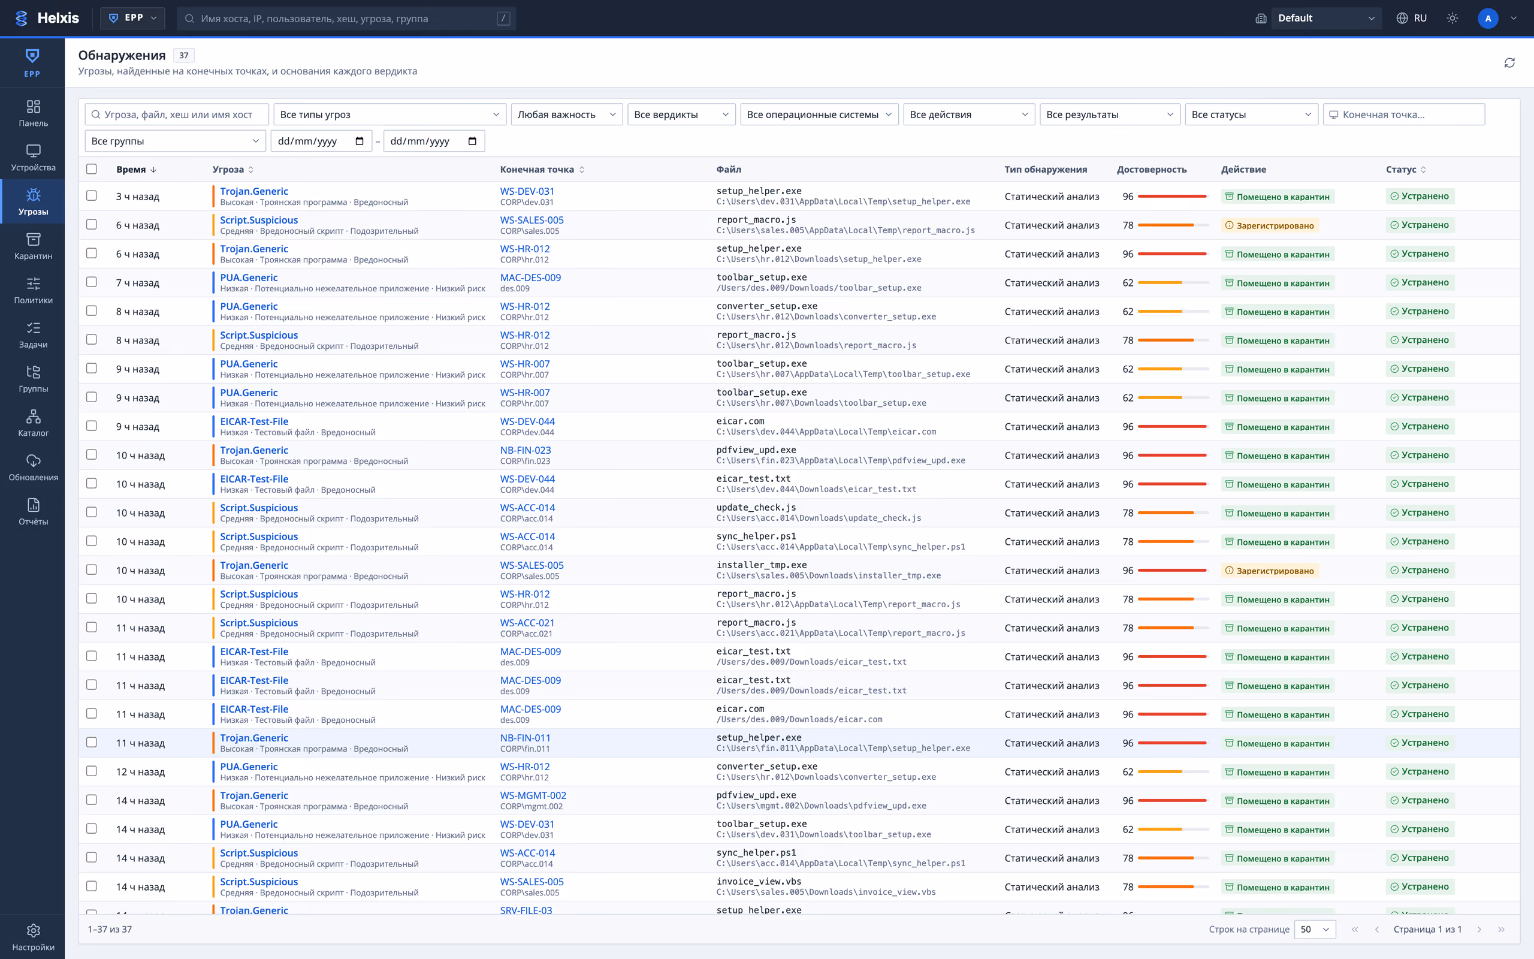1534x959 pixels.
Task: Click the confidence bar of MAC-DES-009 PUA.Generic
Action: 1173,282
